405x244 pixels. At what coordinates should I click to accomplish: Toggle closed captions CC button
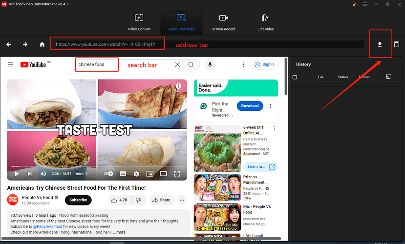click(x=123, y=174)
